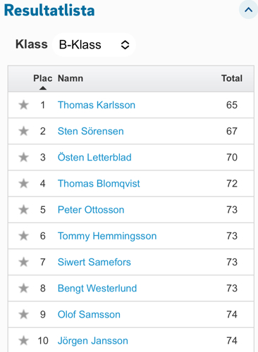Open Sten Sörensen's player link
This screenshot has height=352, width=258.
pos(91,131)
